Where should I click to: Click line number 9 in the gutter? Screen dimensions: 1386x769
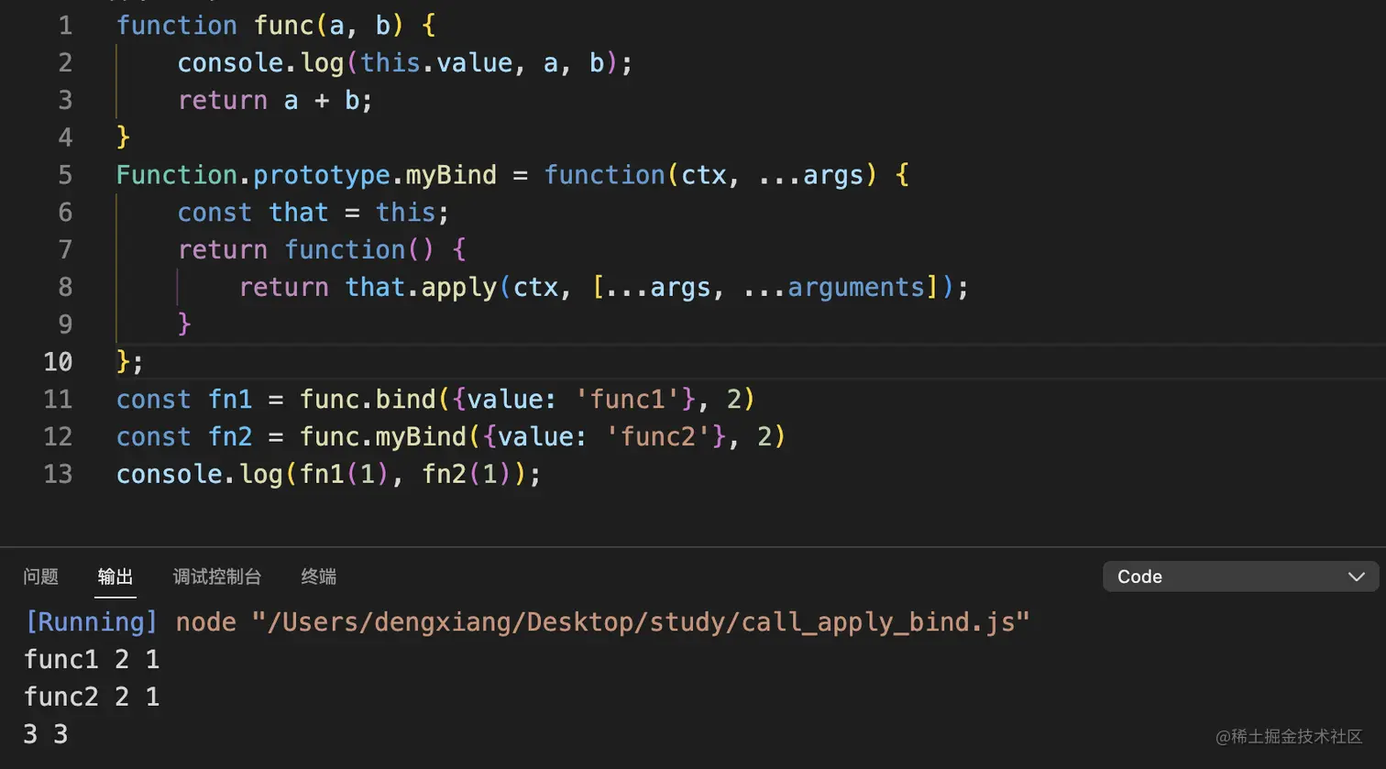65,324
